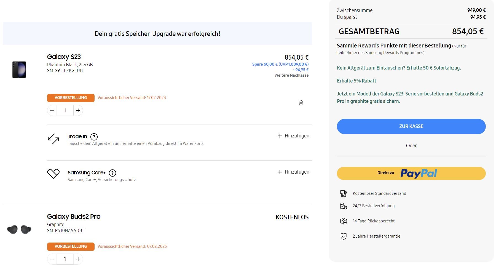Click the GESAMTBETRAG total 854,05 €
Screen dimensions: 496x266
pos(468,31)
